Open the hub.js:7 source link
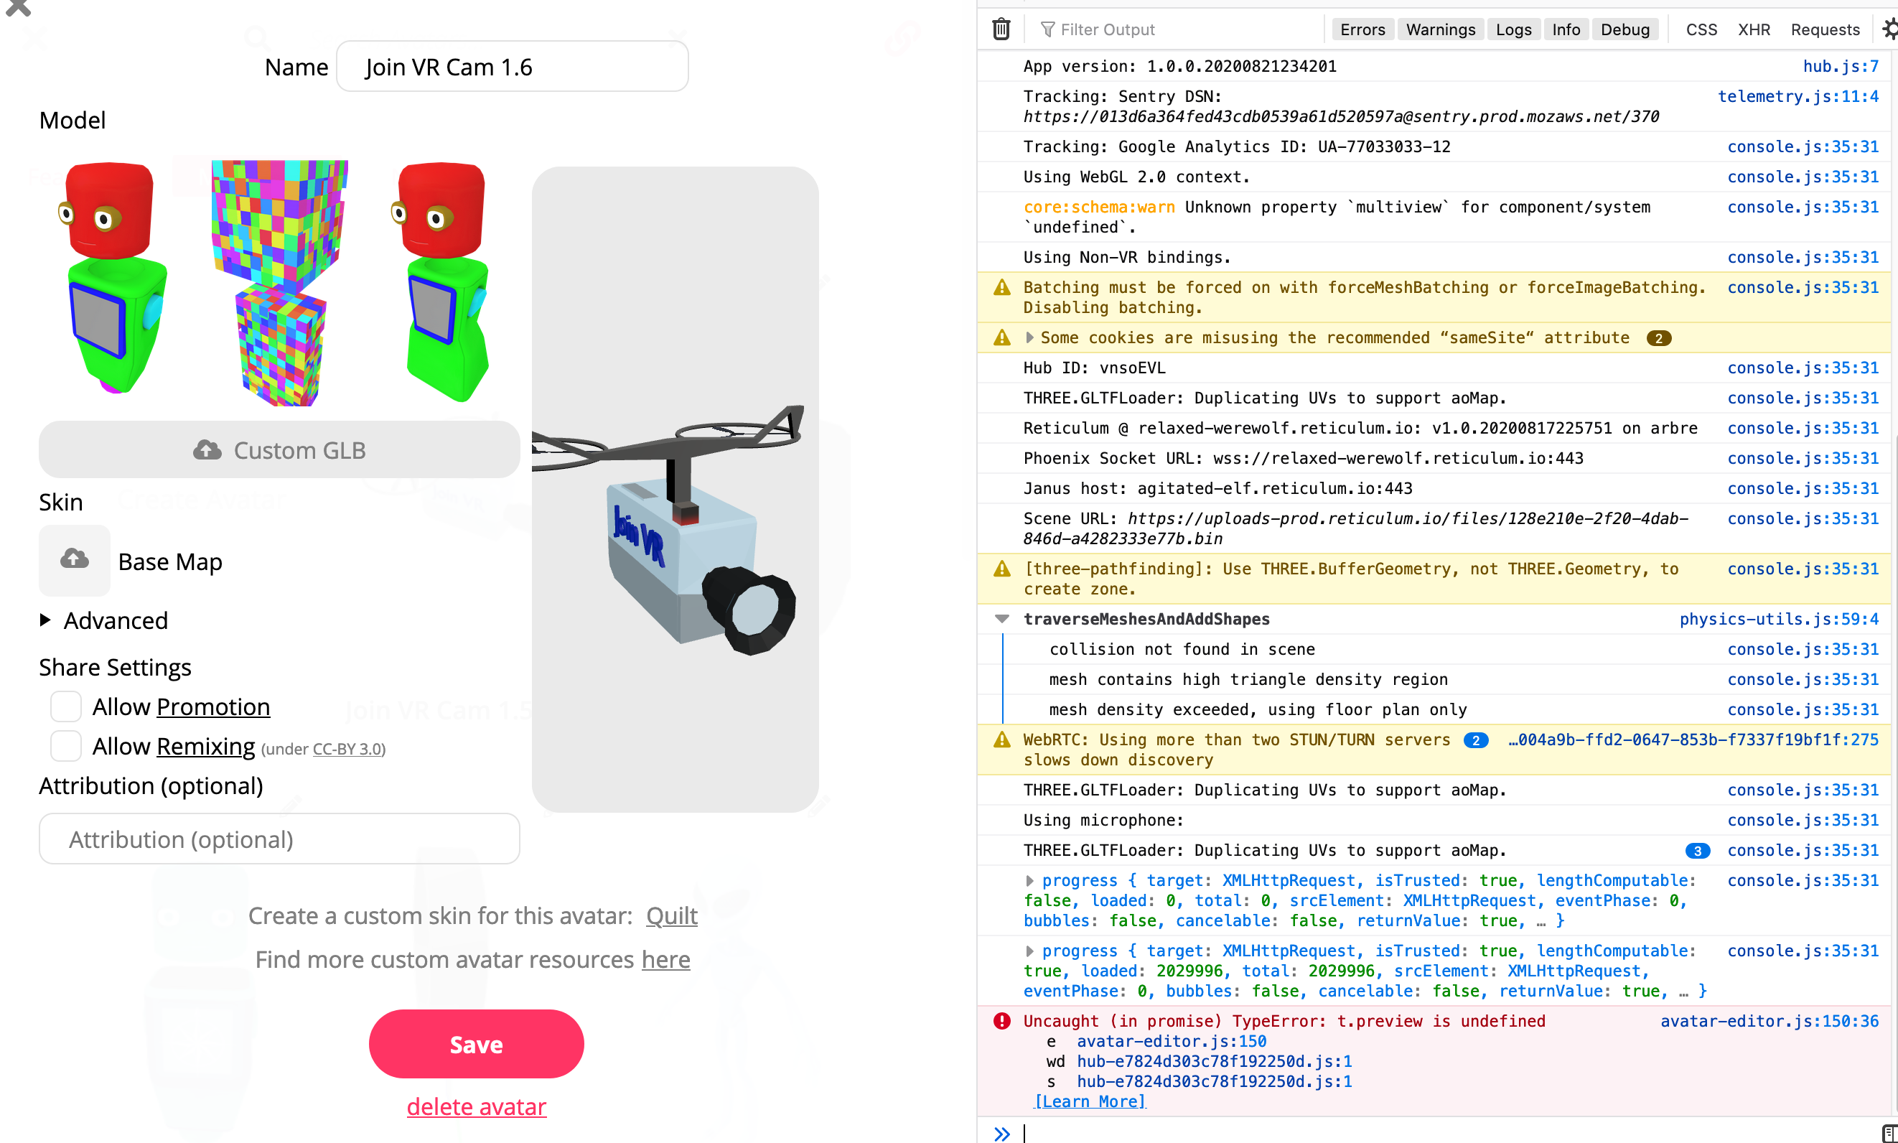Screen dimensions: 1898x1143 [1841, 66]
